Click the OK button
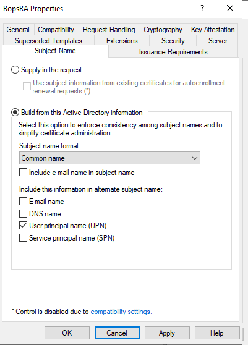248x345 pixels. (67, 333)
